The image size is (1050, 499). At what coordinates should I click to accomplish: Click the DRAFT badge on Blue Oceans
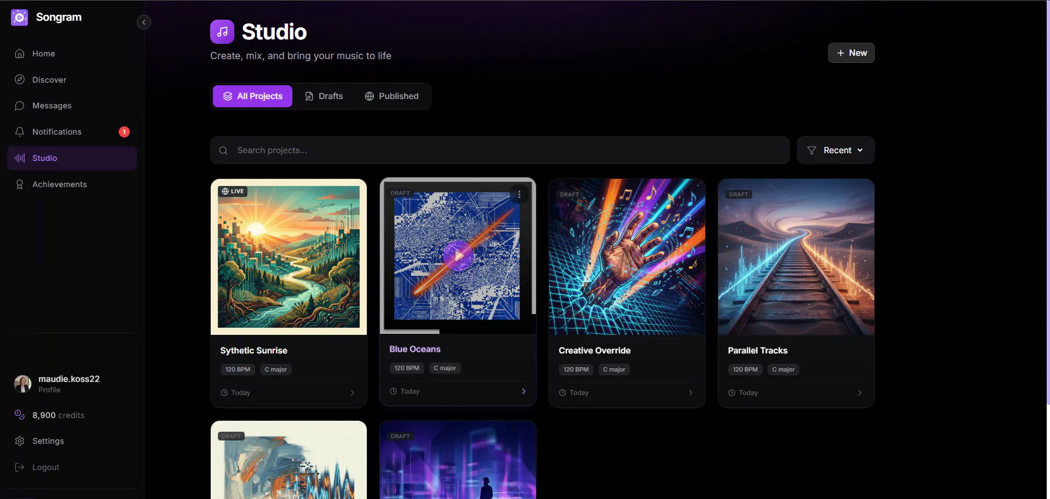click(x=400, y=193)
